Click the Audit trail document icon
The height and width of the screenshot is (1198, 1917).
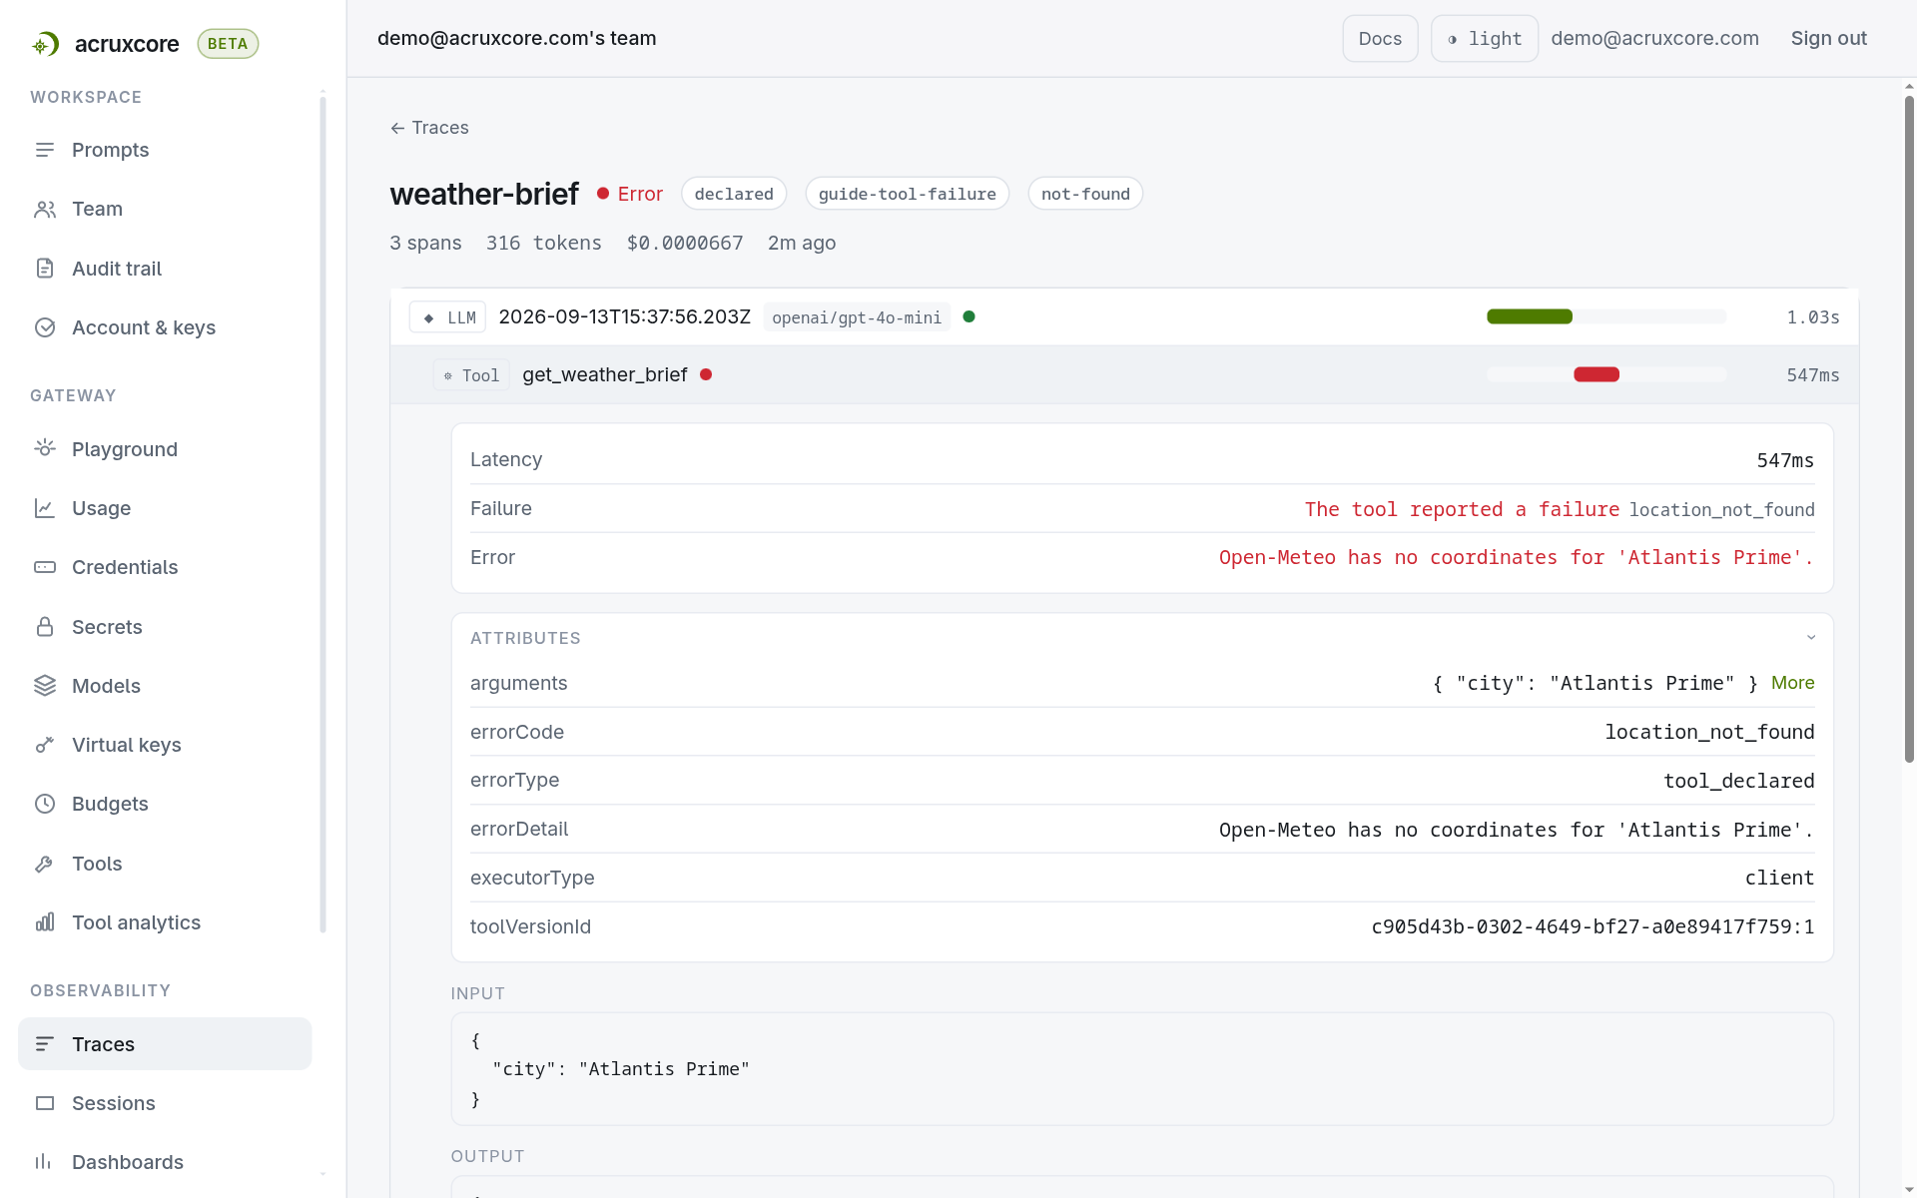click(45, 269)
